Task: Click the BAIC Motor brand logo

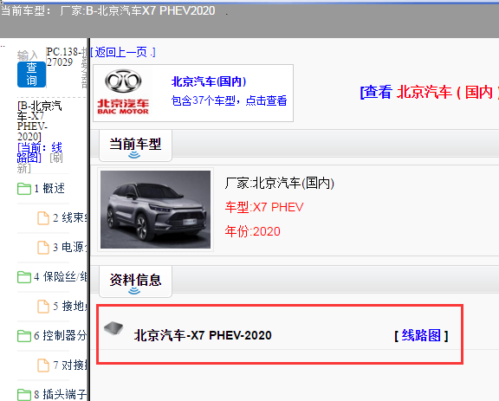Action: point(123,93)
